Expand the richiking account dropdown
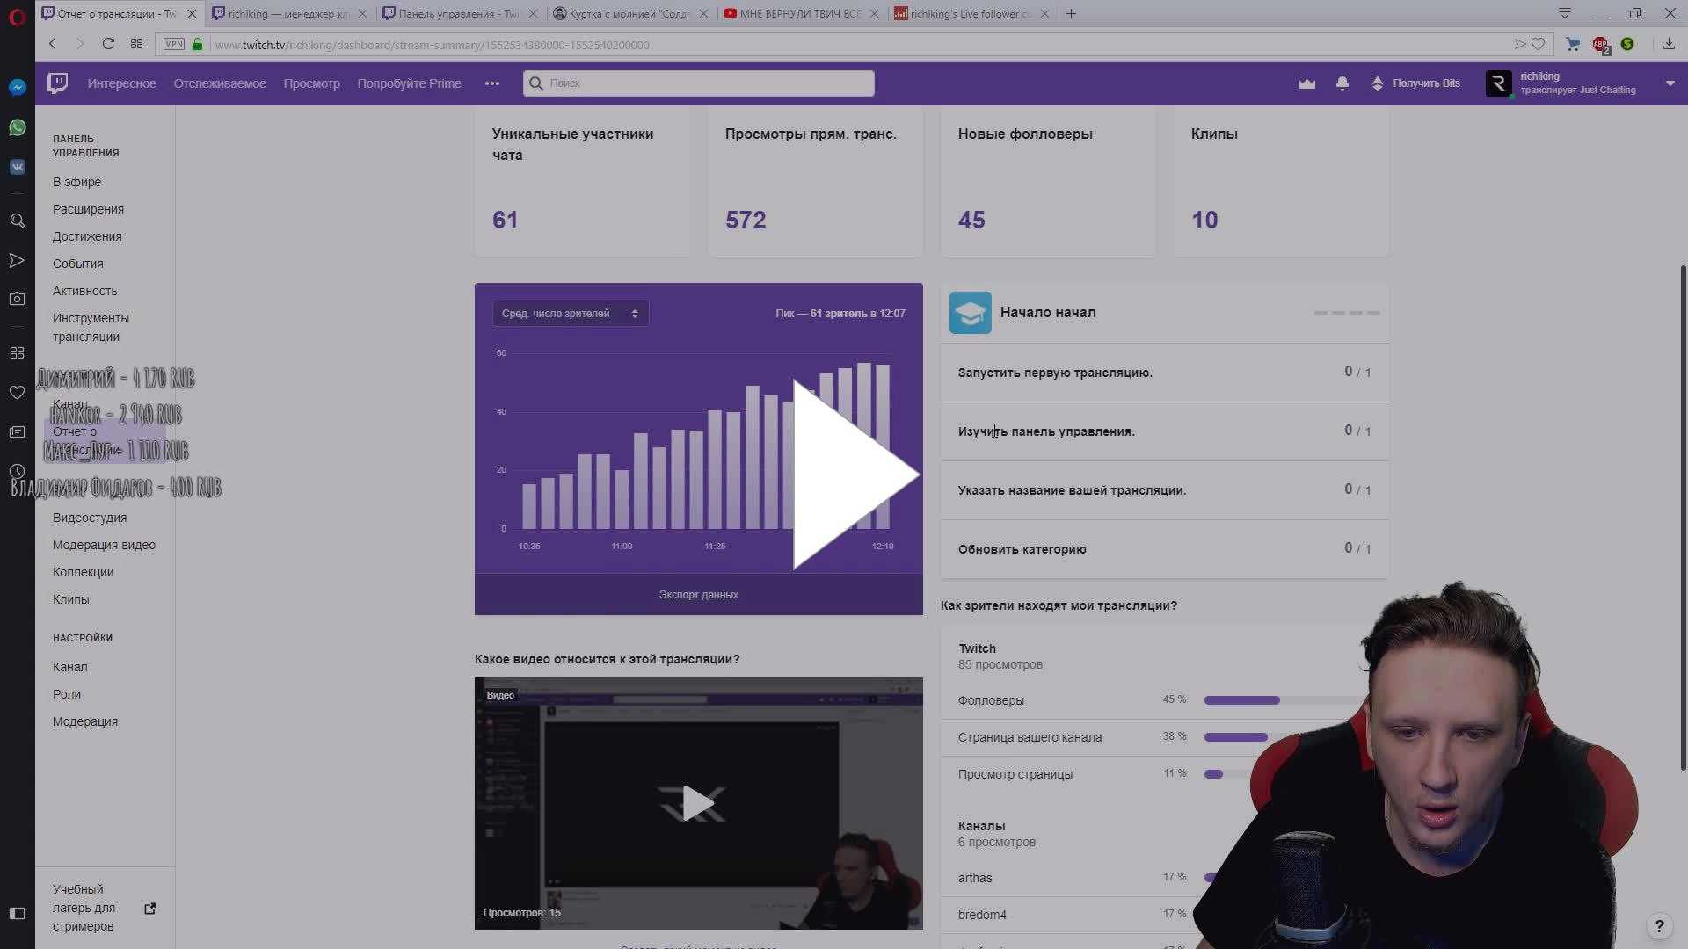 pyautogui.click(x=1670, y=83)
